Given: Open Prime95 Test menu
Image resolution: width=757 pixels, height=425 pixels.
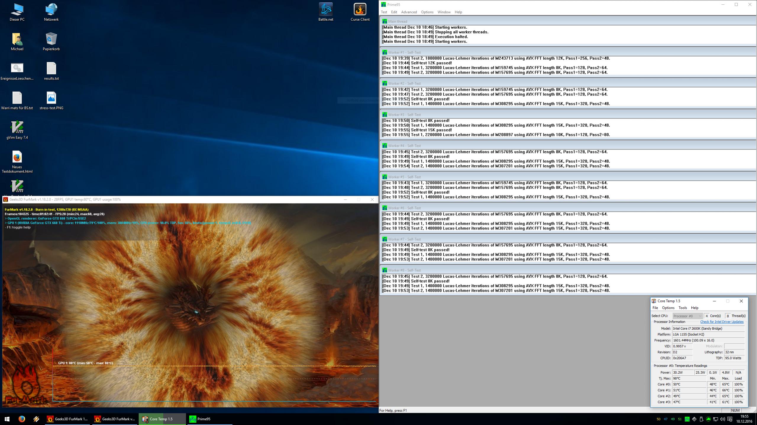Looking at the screenshot, I should pyautogui.click(x=384, y=12).
